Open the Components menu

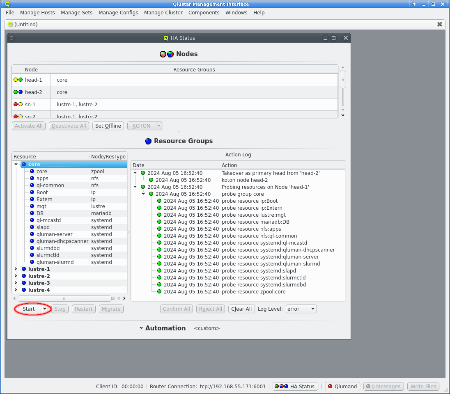click(x=204, y=13)
